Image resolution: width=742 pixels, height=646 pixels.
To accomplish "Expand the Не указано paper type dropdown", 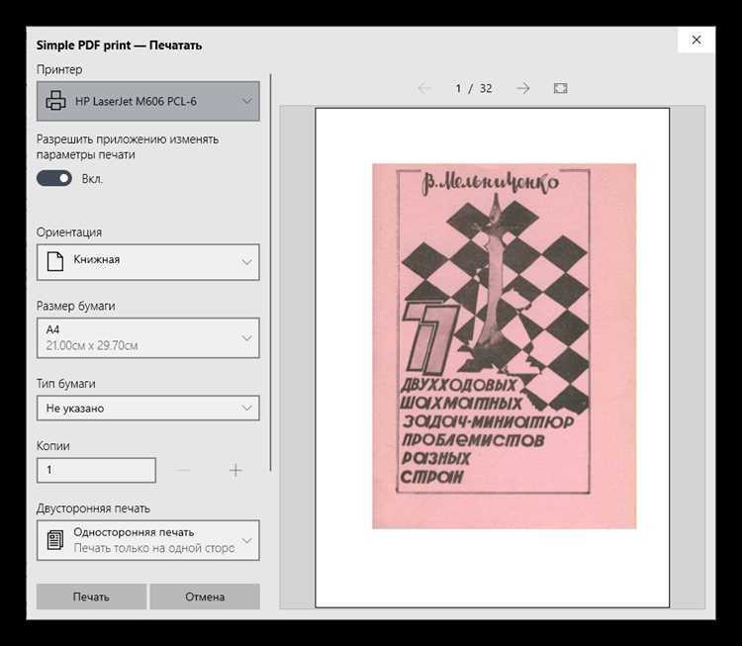I will click(x=148, y=408).
